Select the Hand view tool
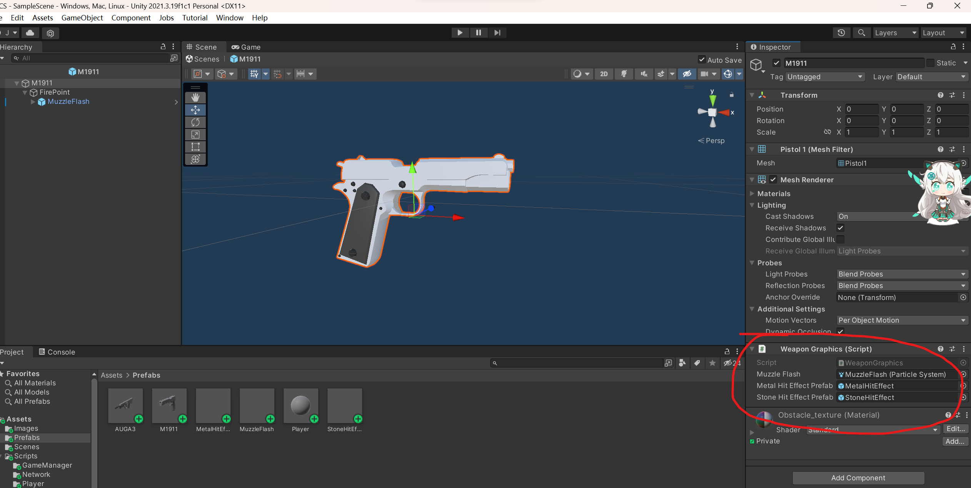This screenshot has height=488, width=971. (x=195, y=98)
